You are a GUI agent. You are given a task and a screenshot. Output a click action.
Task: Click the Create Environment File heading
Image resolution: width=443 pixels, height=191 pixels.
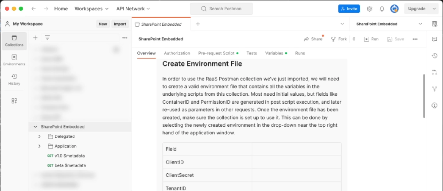coord(202,64)
